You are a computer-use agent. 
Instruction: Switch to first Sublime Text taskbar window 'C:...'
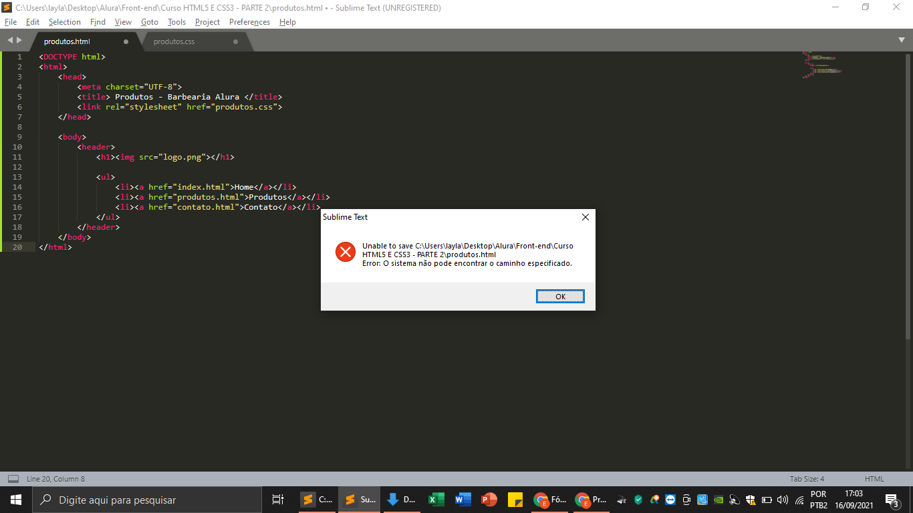pyautogui.click(x=317, y=500)
